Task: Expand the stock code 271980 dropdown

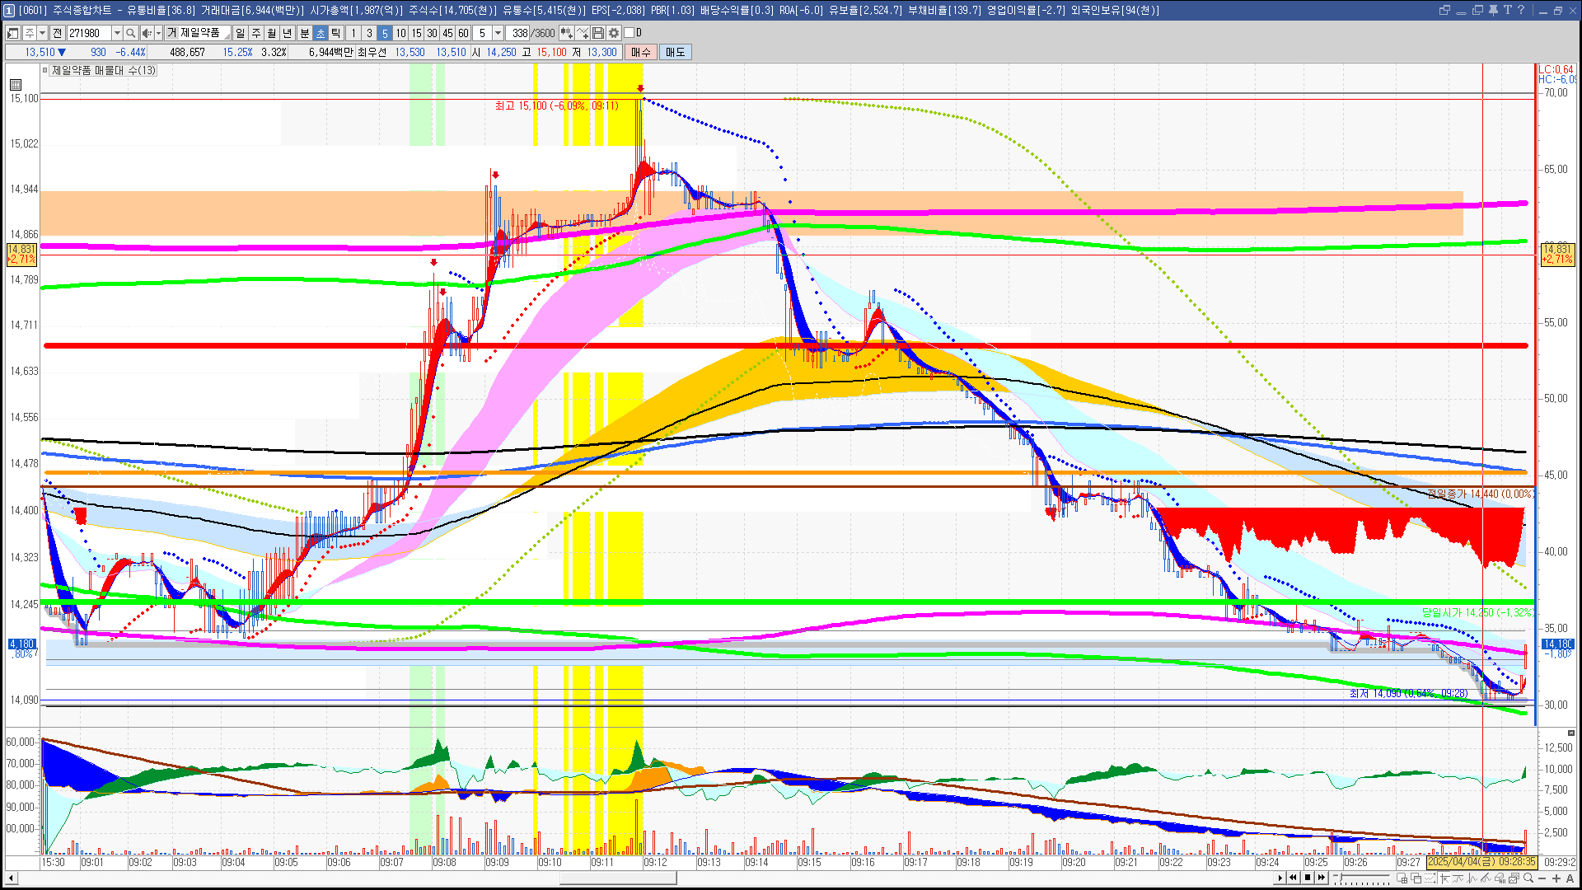Action: point(117,33)
